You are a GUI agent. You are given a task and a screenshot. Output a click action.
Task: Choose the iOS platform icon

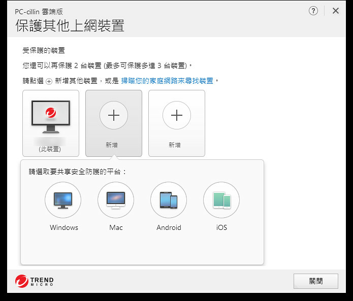(x=221, y=200)
